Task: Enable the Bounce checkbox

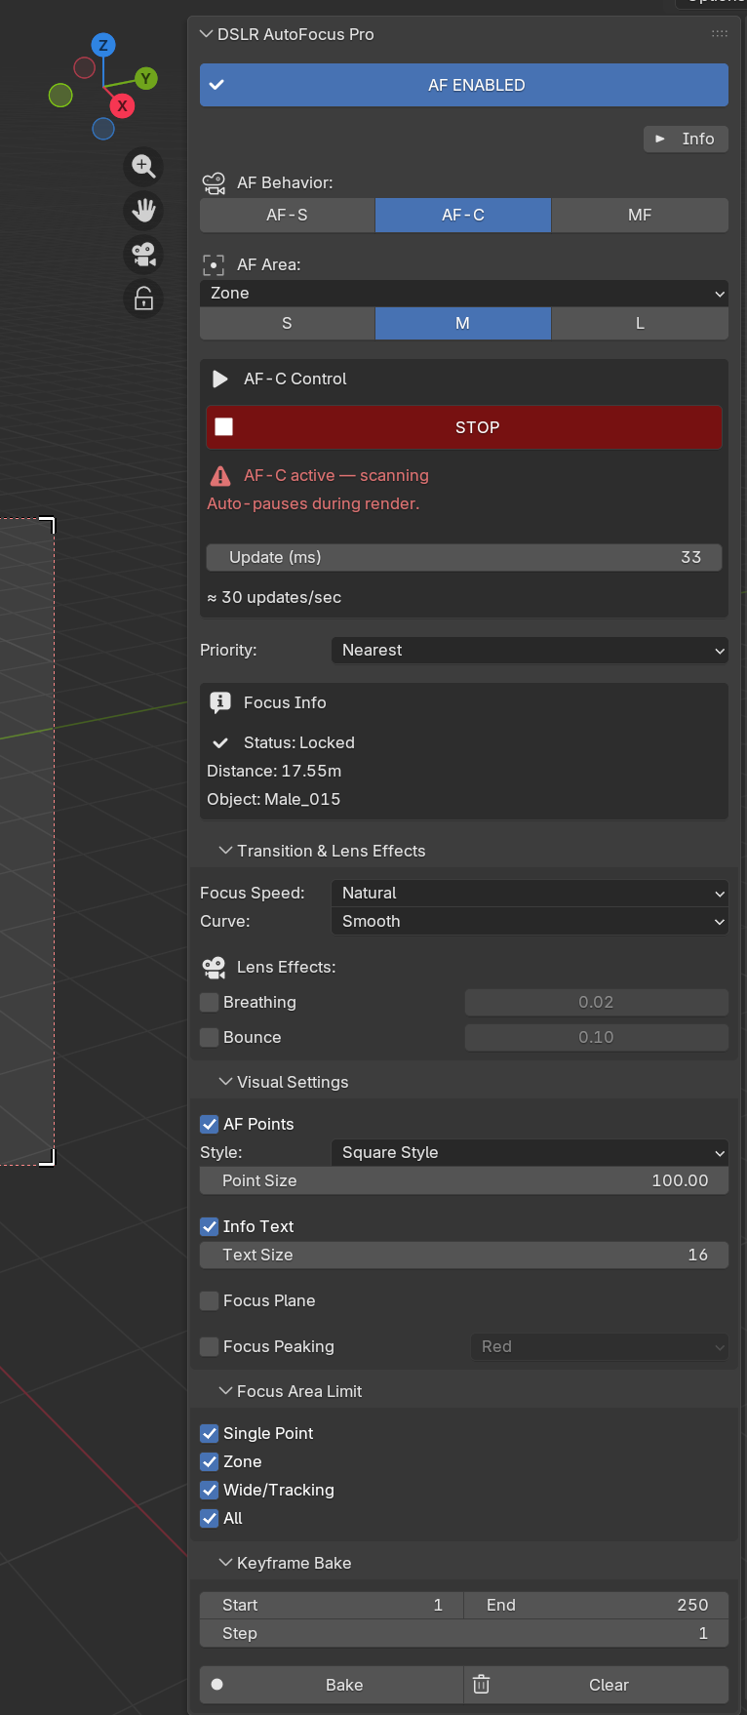Action: tap(210, 1037)
